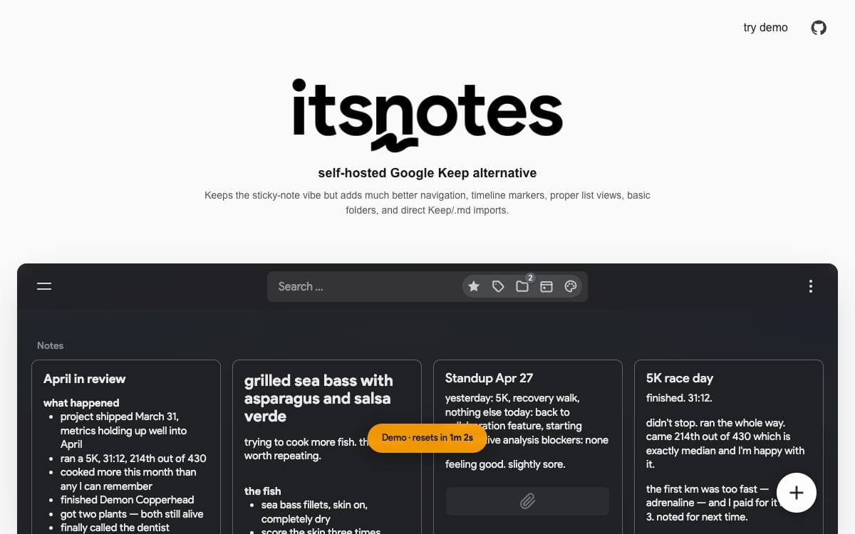Click the 'Notes' section label
Image resolution: width=855 pixels, height=534 pixels.
click(50, 345)
